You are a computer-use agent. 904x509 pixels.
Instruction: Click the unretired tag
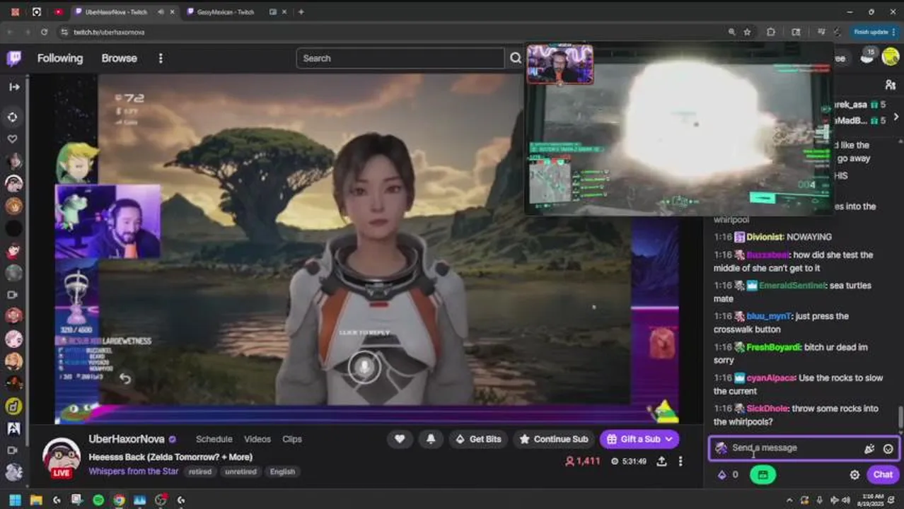click(x=241, y=472)
